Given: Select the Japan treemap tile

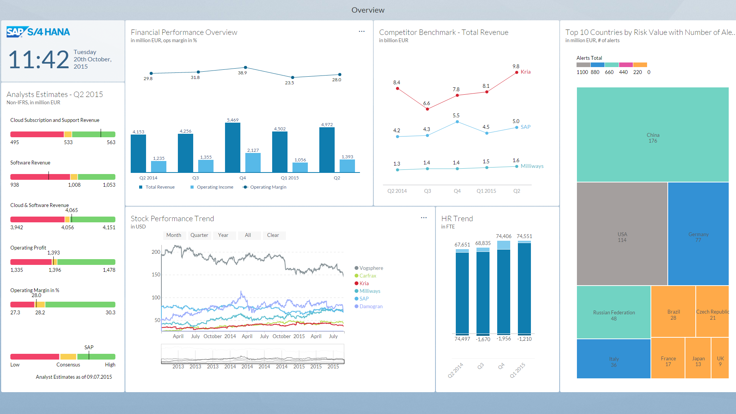Looking at the screenshot, I should pyautogui.click(x=698, y=358).
